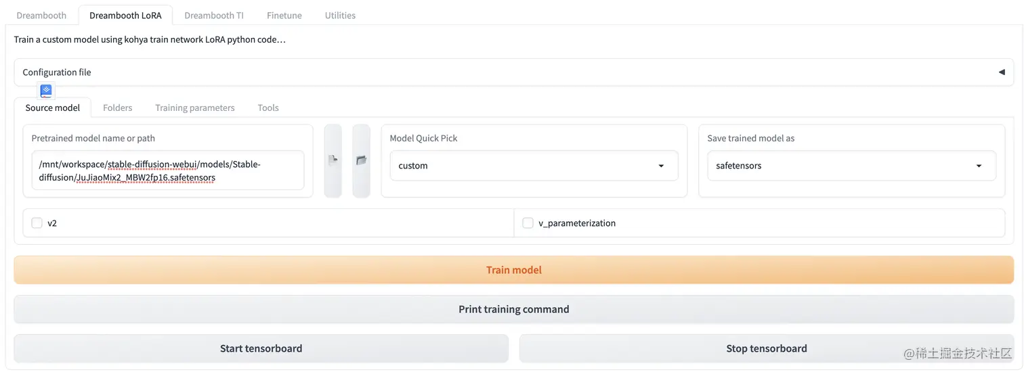This screenshot has width=1024, height=372.
Task: Enable the v_parameterization checkbox
Action: 528,223
